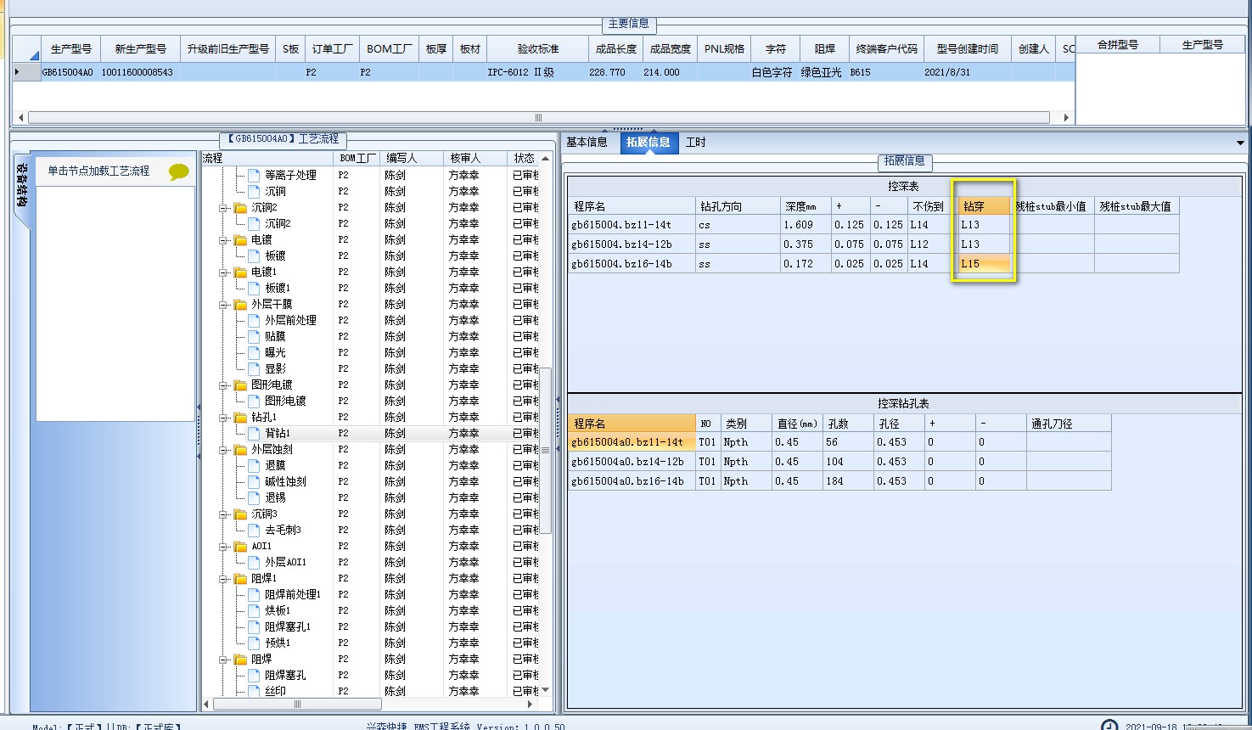Click the document icon of 碱性蚀刻

[x=254, y=481]
